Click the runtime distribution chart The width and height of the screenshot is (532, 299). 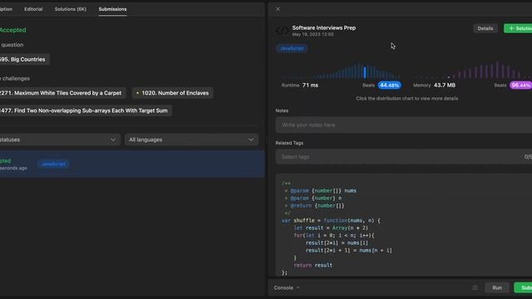coord(341,71)
